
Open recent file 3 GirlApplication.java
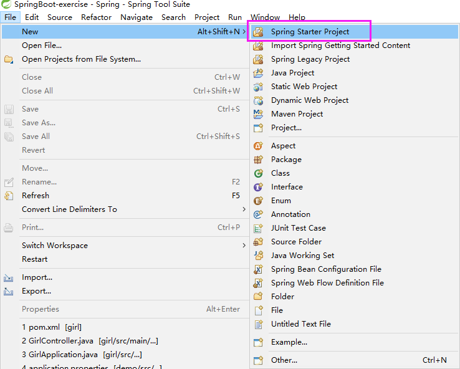click(x=125, y=355)
